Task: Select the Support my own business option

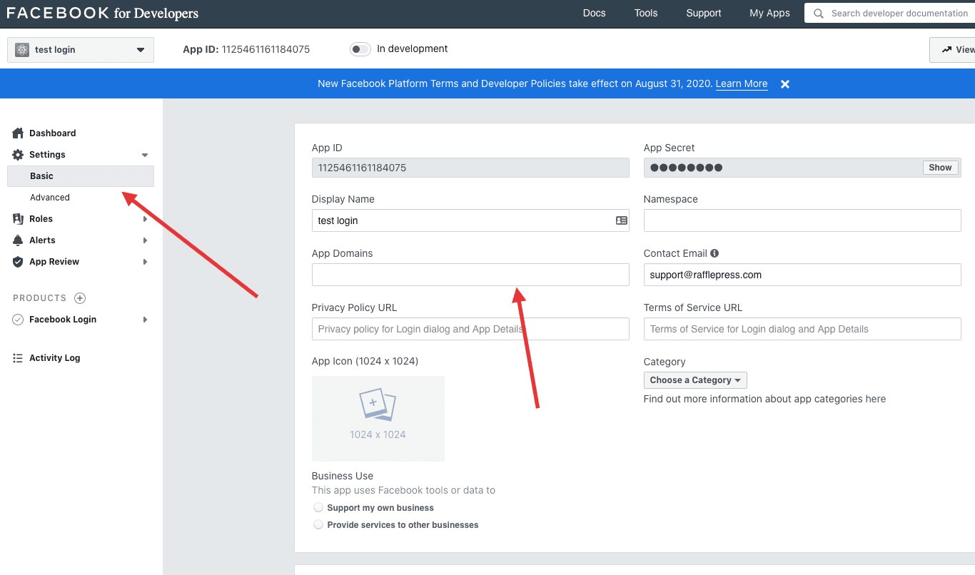Action: coord(318,507)
